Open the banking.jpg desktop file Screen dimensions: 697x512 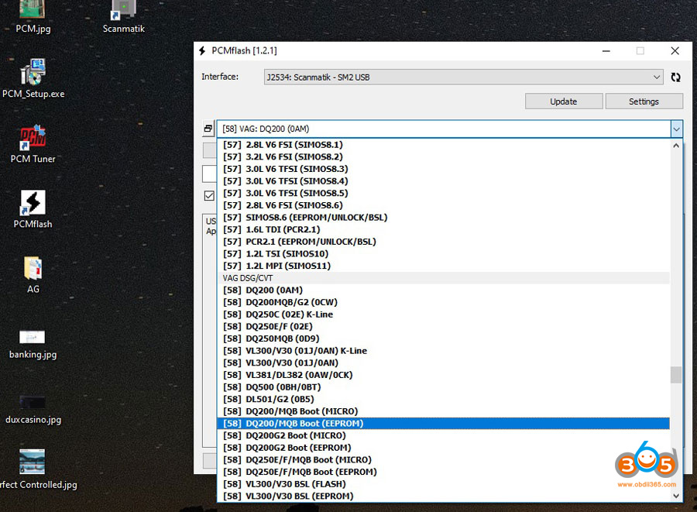(33, 337)
